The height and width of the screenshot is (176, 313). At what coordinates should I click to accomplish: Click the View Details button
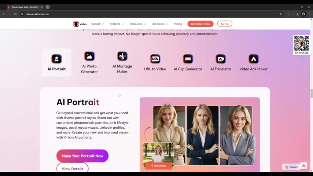point(73,168)
